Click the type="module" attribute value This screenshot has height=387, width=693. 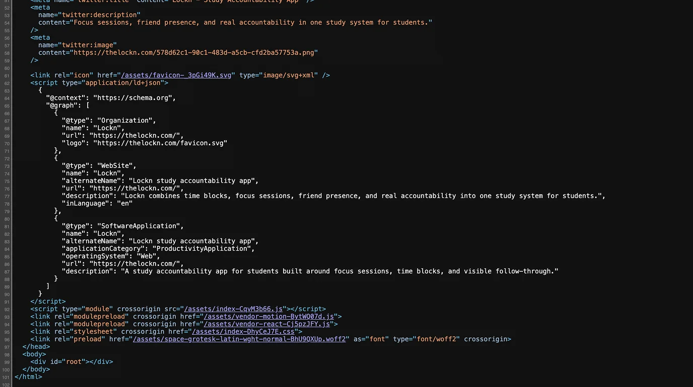pyautogui.click(x=97, y=309)
